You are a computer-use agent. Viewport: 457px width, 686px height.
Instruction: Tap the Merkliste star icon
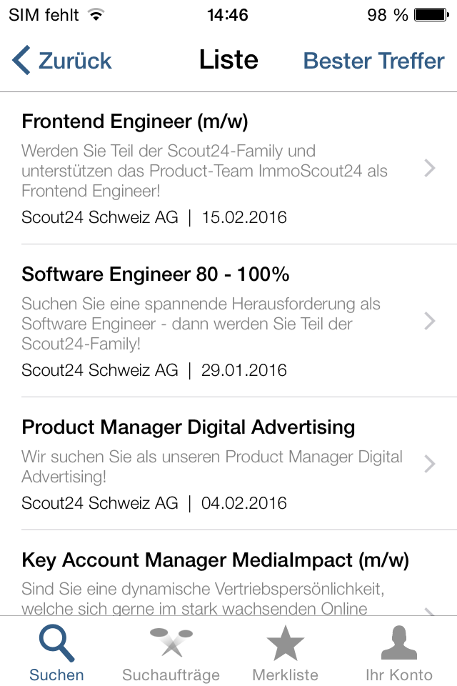pyautogui.click(x=285, y=642)
